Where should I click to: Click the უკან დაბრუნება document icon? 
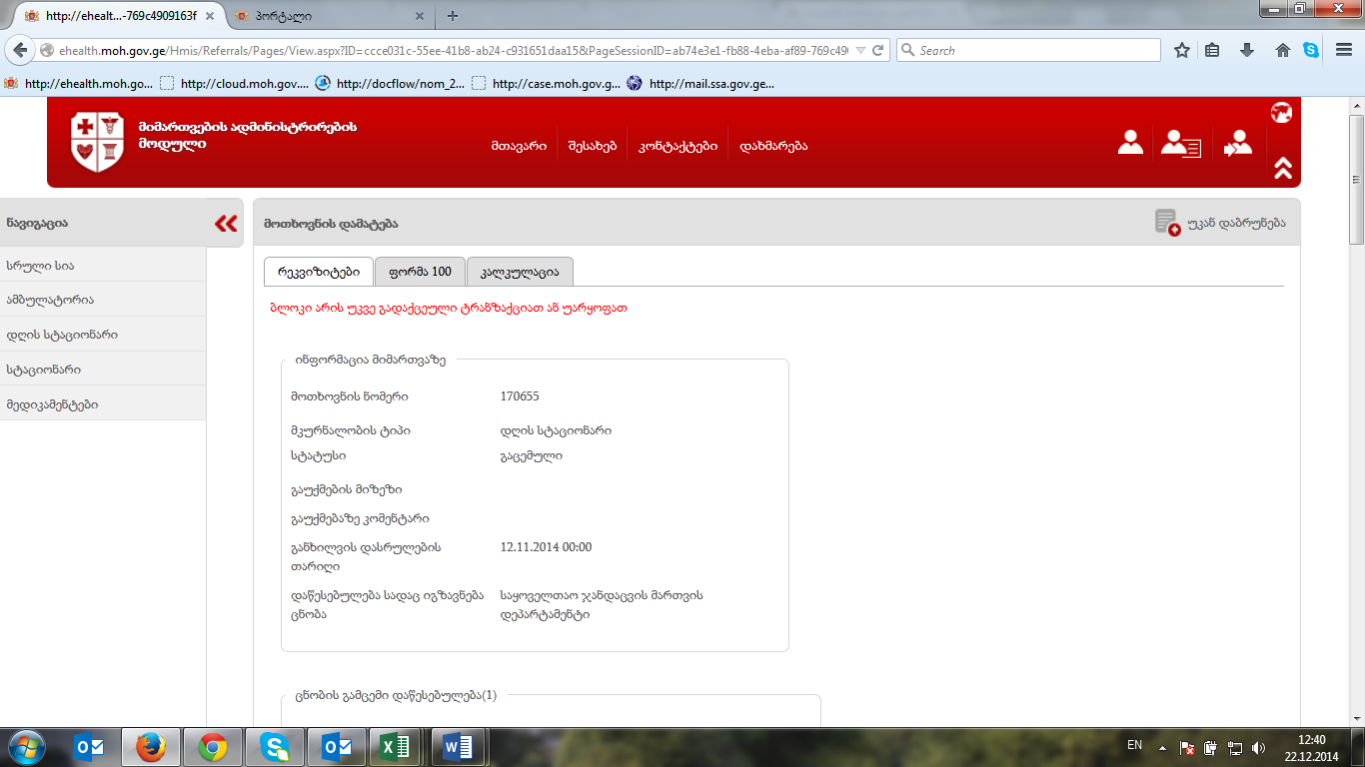pos(1166,223)
